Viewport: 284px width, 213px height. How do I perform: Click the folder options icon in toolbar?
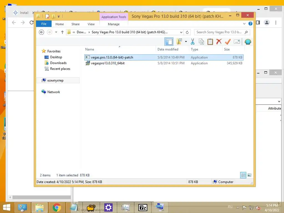(179, 42)
